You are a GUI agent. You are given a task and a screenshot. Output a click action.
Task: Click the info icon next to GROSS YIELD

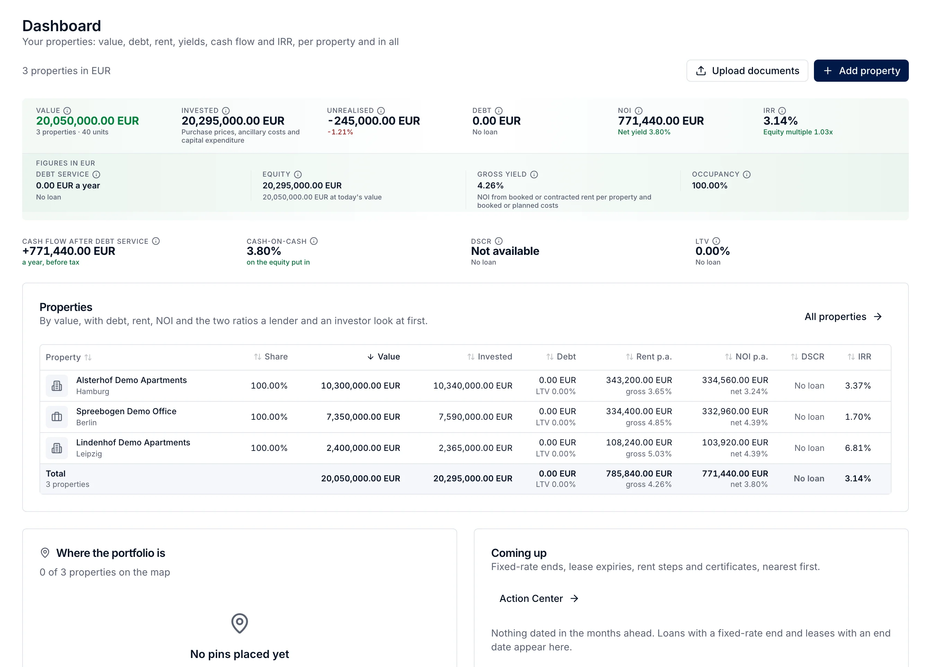tap(534, 175)
